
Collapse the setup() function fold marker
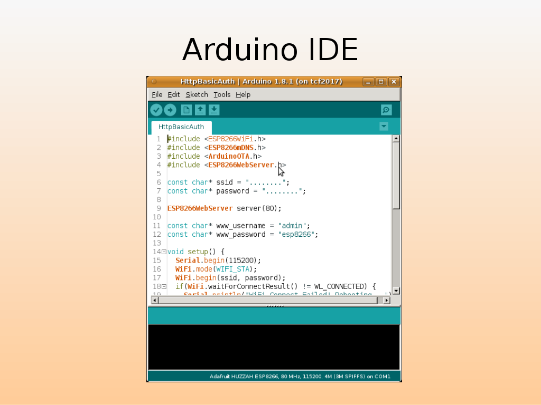click(164, 252)
